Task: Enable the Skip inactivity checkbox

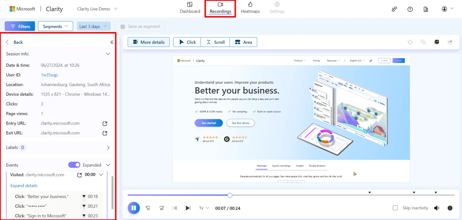Action: pyautogui.click(x=395, y=208)
